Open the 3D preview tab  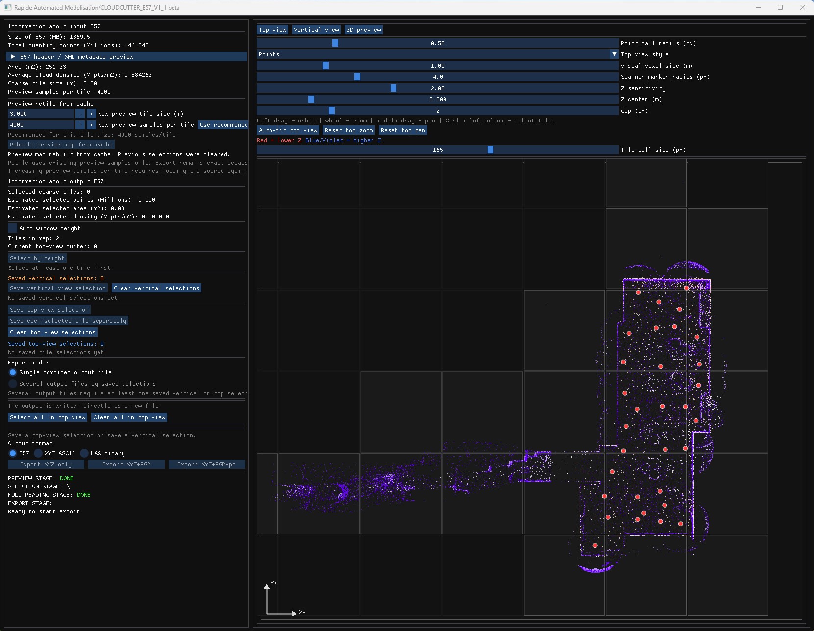click(364, 30)
